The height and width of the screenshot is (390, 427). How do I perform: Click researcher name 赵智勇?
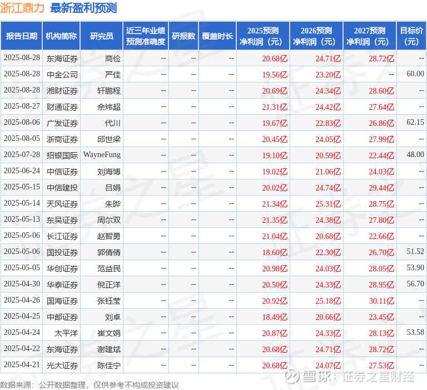tap(108, 236)
